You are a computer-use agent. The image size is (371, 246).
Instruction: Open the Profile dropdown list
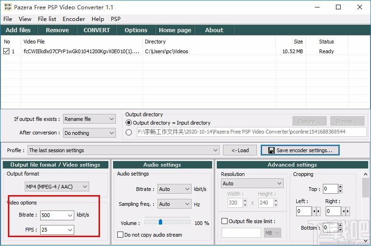(x=123, y=150)
